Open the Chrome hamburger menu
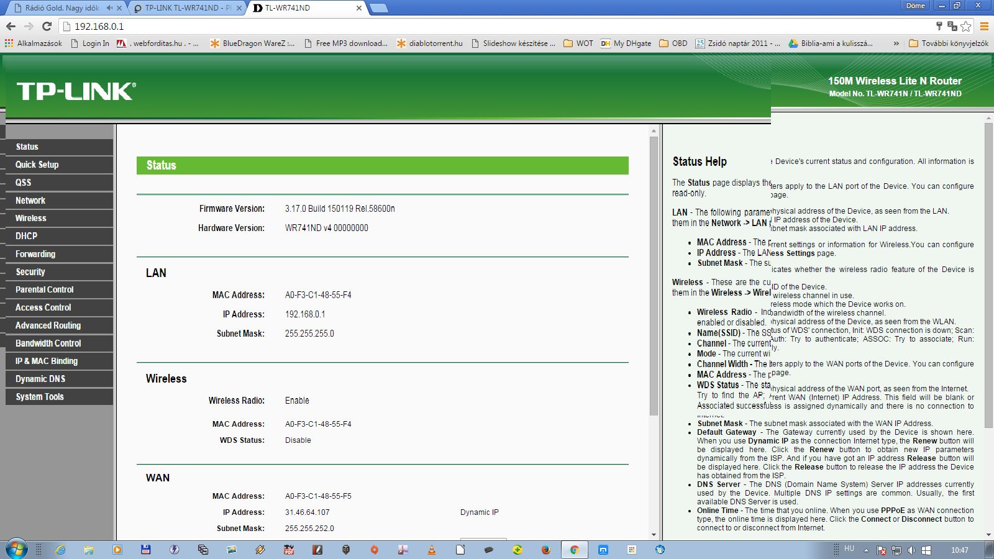994x559 pixels. click(x=984, y=26)
